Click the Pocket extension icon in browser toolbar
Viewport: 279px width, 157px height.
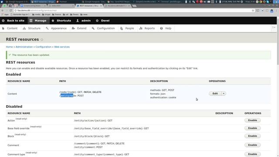(262, 10)
